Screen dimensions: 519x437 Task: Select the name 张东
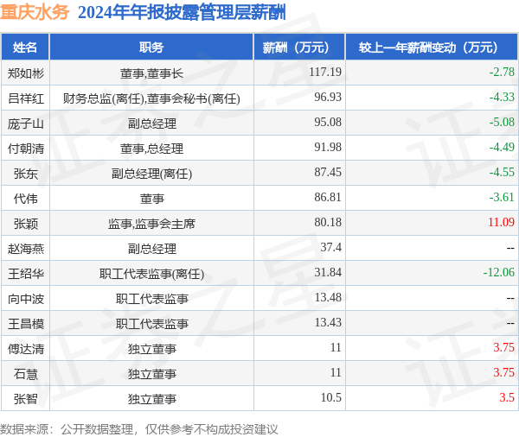pos(25,174)
